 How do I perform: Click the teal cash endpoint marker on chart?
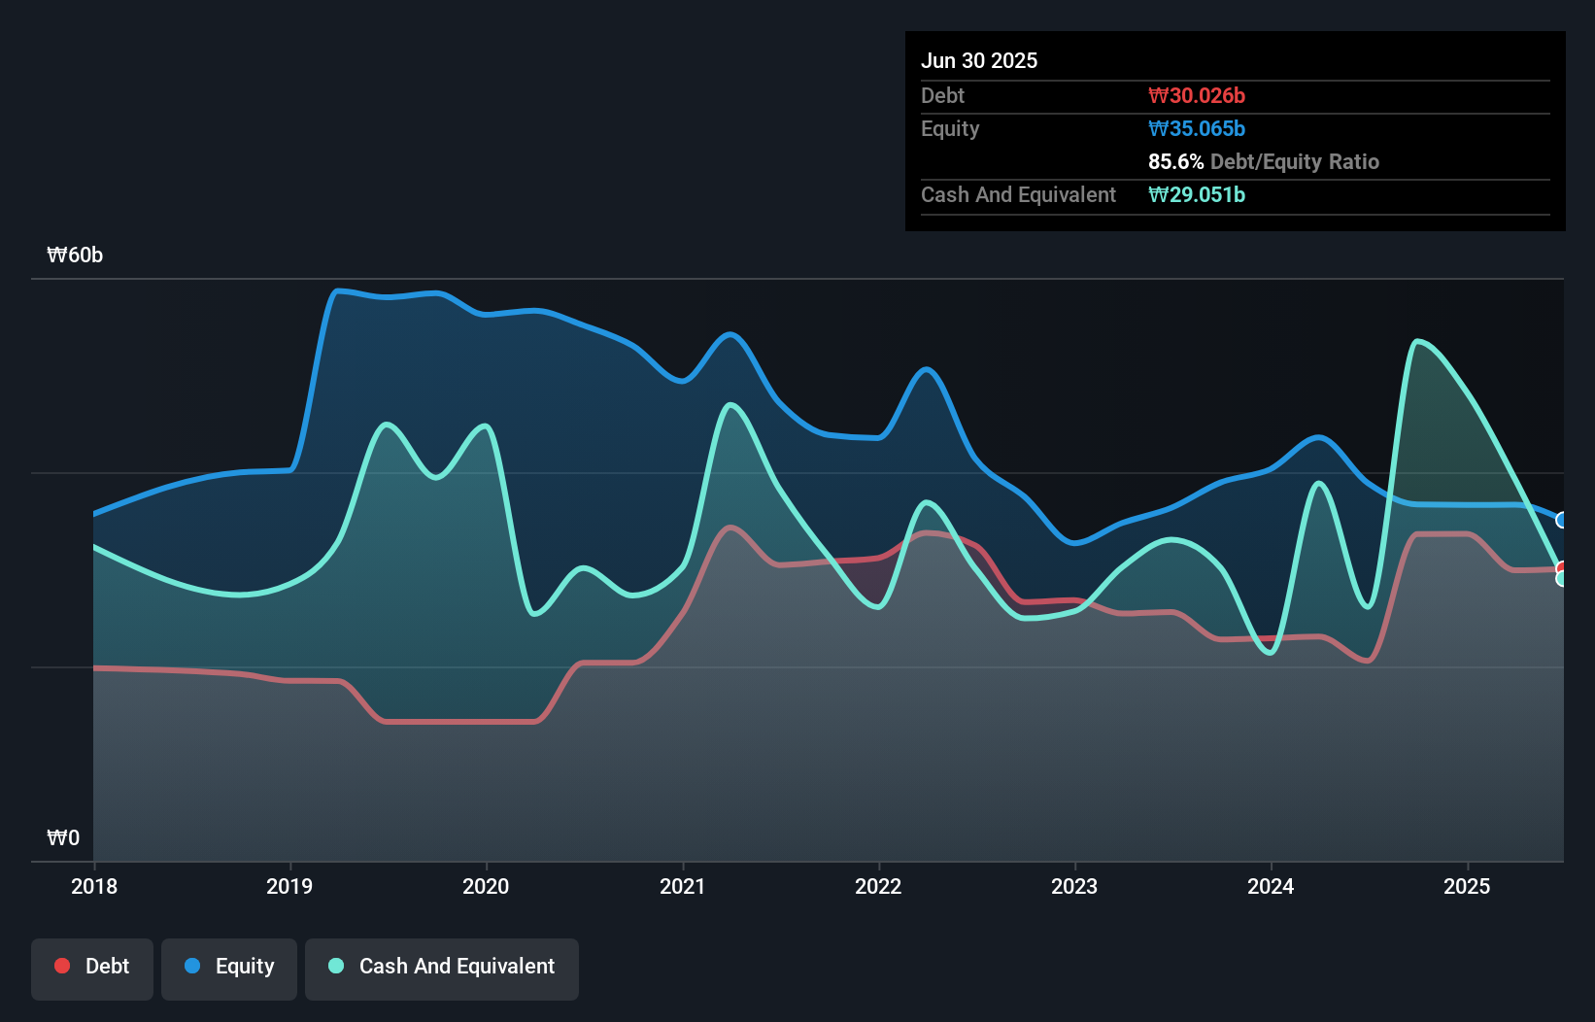(x=1560, y=579)
